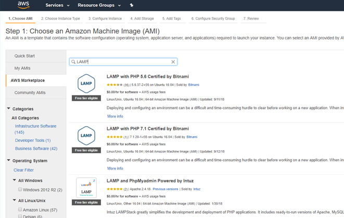344x218 pixels.
Task: Open the Resource Groups dropdown
Action: (99, 5)
